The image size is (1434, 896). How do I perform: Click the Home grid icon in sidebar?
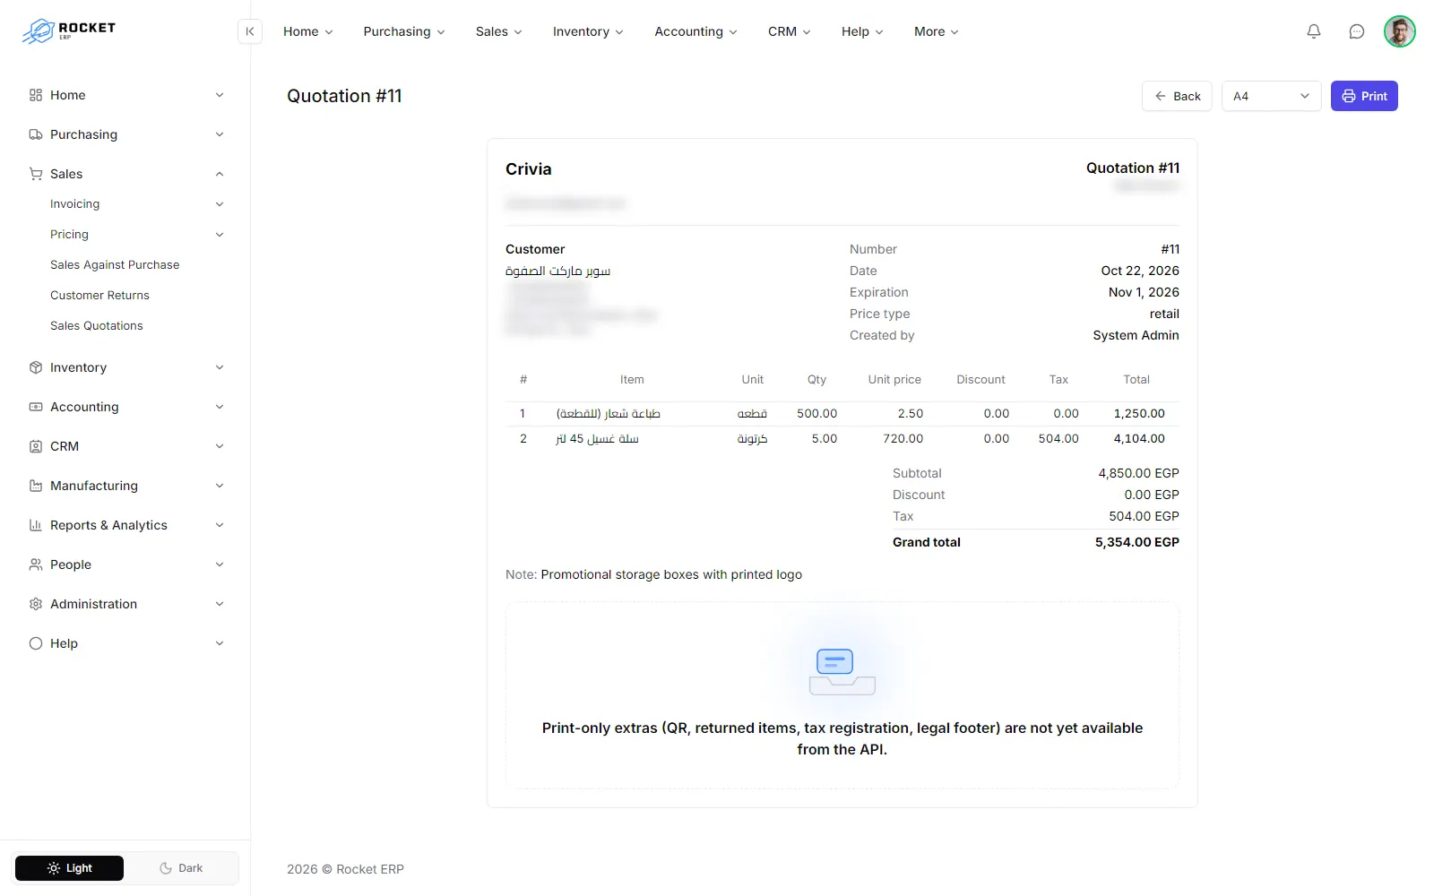pos(36,95)
